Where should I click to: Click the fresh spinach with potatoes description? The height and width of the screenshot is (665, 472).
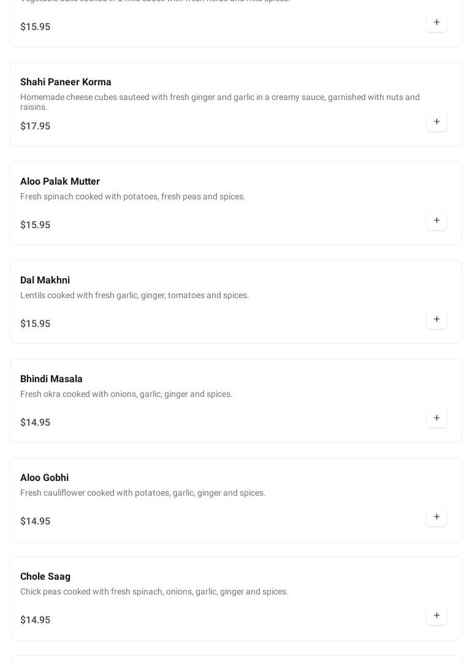132,197
